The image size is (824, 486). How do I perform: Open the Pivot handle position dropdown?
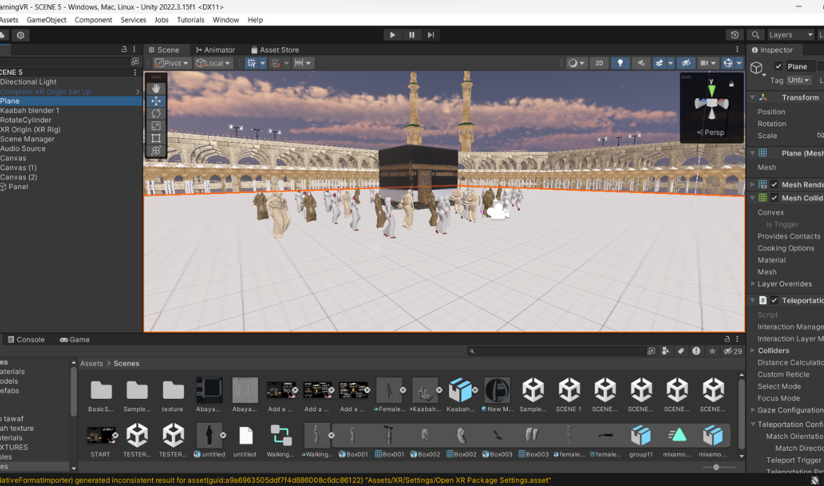172,63
